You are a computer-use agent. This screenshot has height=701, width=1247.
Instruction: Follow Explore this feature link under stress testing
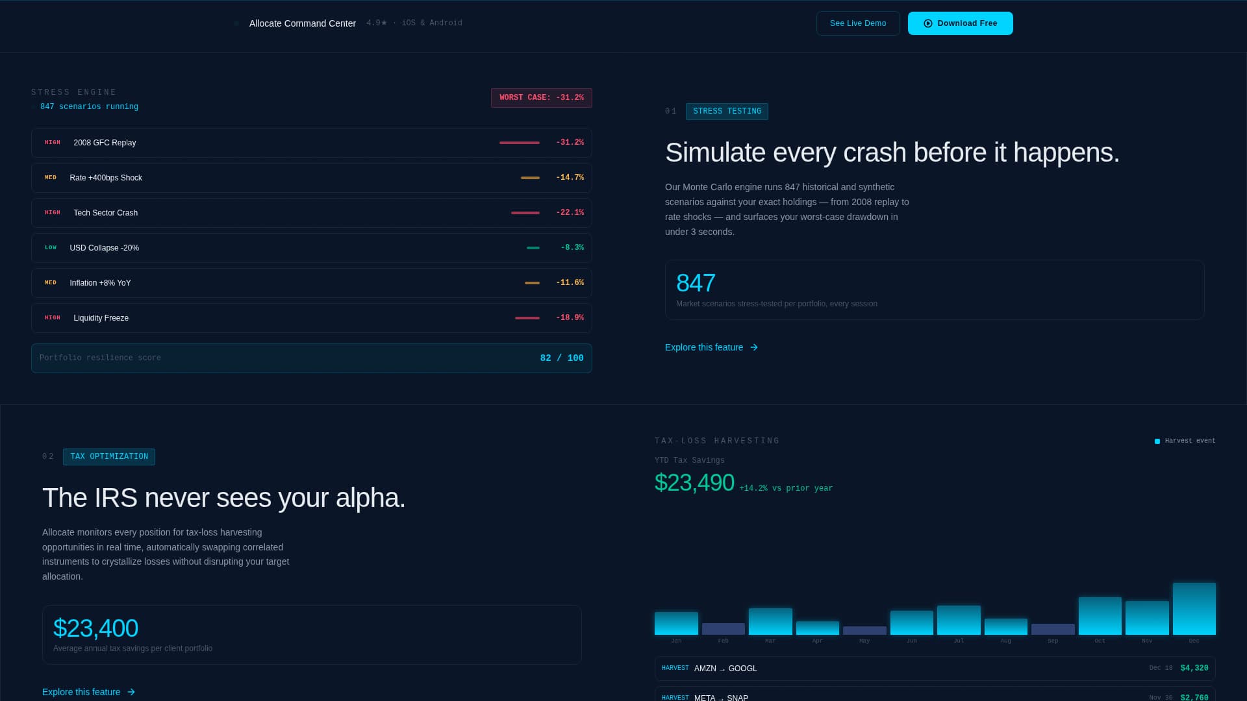point(712,347)
